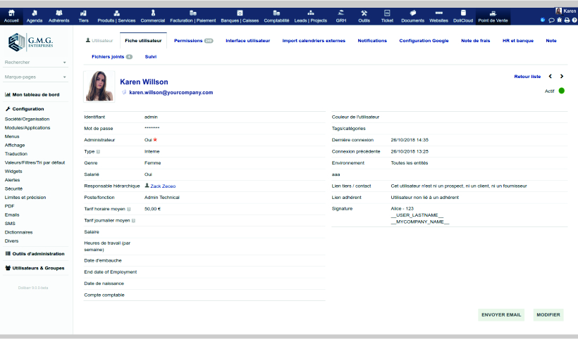The width and height of the screenshot is (578, 339).
Task: Click the MODIFIER button
Action: [x=548, y=314]
